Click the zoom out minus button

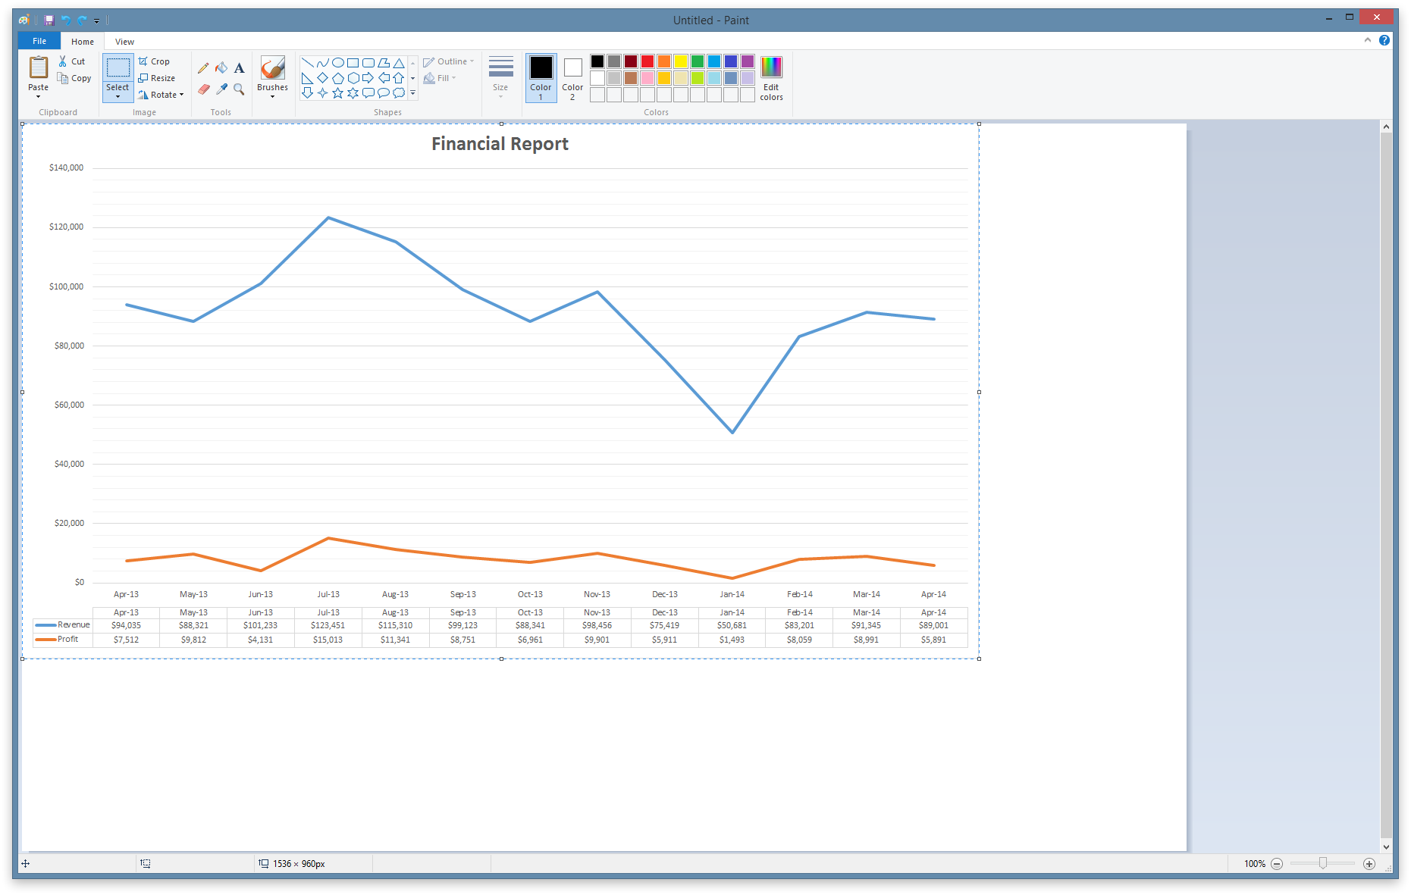point(1278,864)
